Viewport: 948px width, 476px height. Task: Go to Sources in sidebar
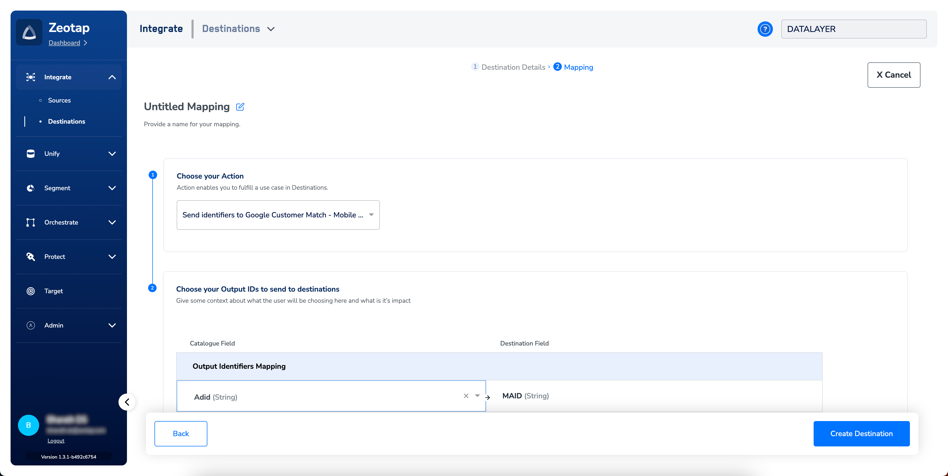click(59, 100)
